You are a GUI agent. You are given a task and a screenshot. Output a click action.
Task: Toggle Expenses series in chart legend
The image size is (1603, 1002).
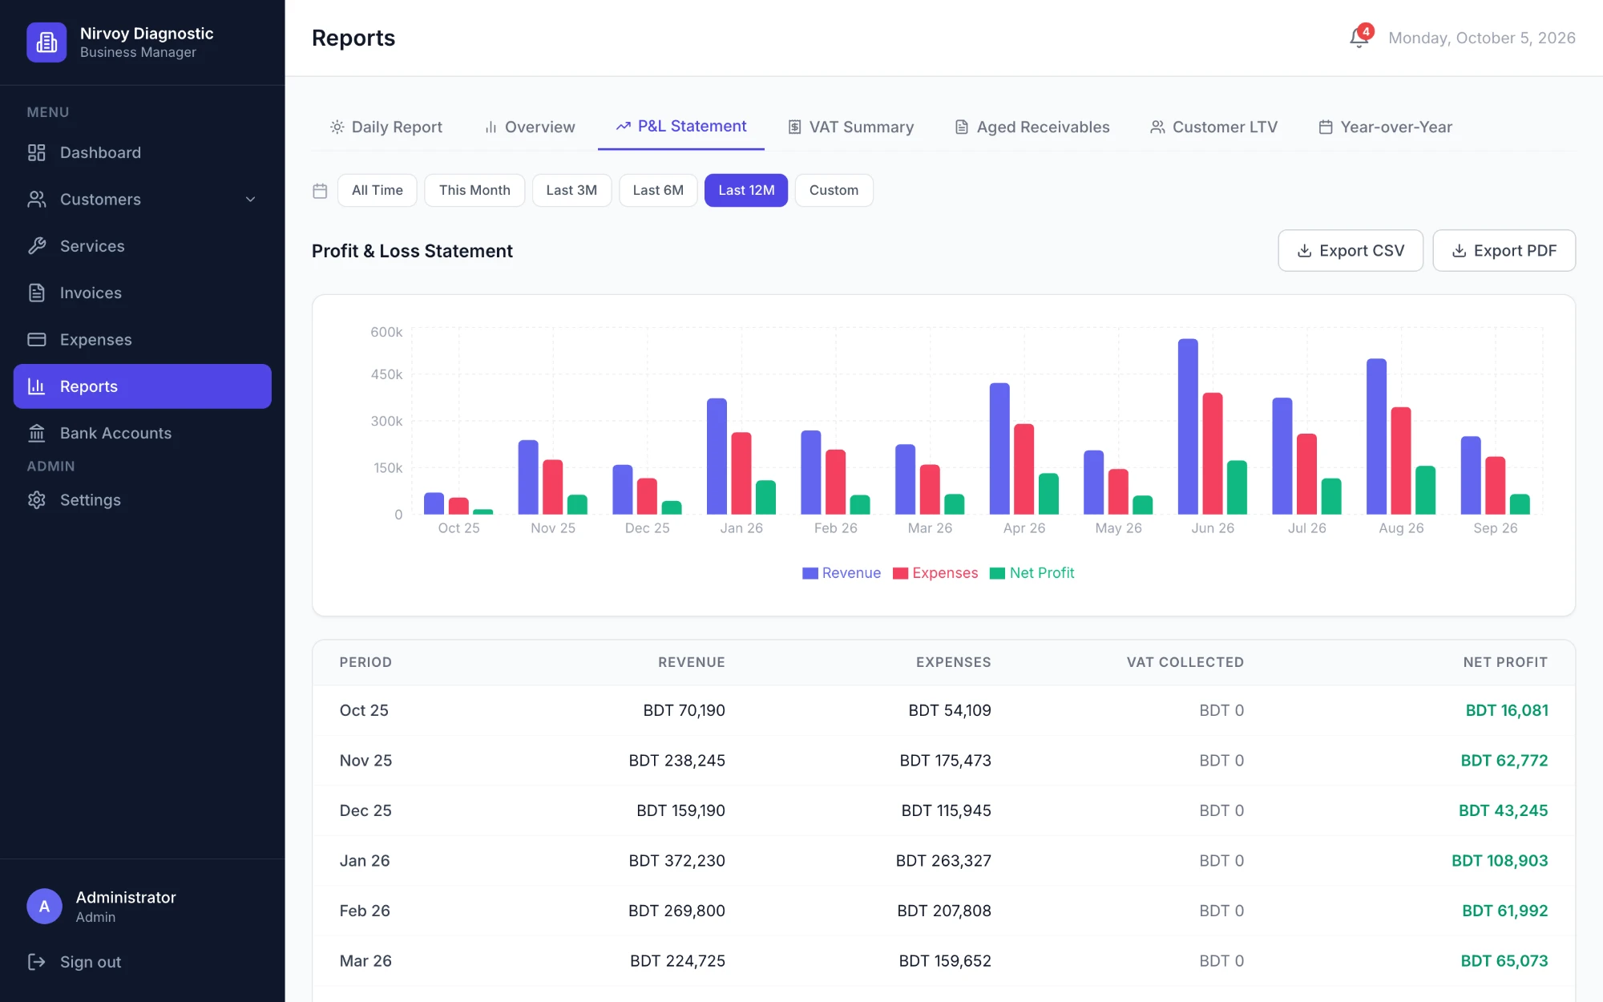[x=935, y=572]
